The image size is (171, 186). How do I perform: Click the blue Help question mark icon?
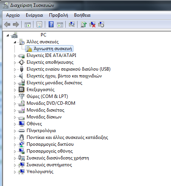tap(51, 24)
